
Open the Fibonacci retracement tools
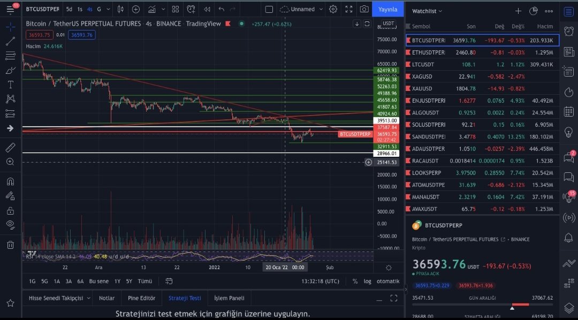click(10, 56)
